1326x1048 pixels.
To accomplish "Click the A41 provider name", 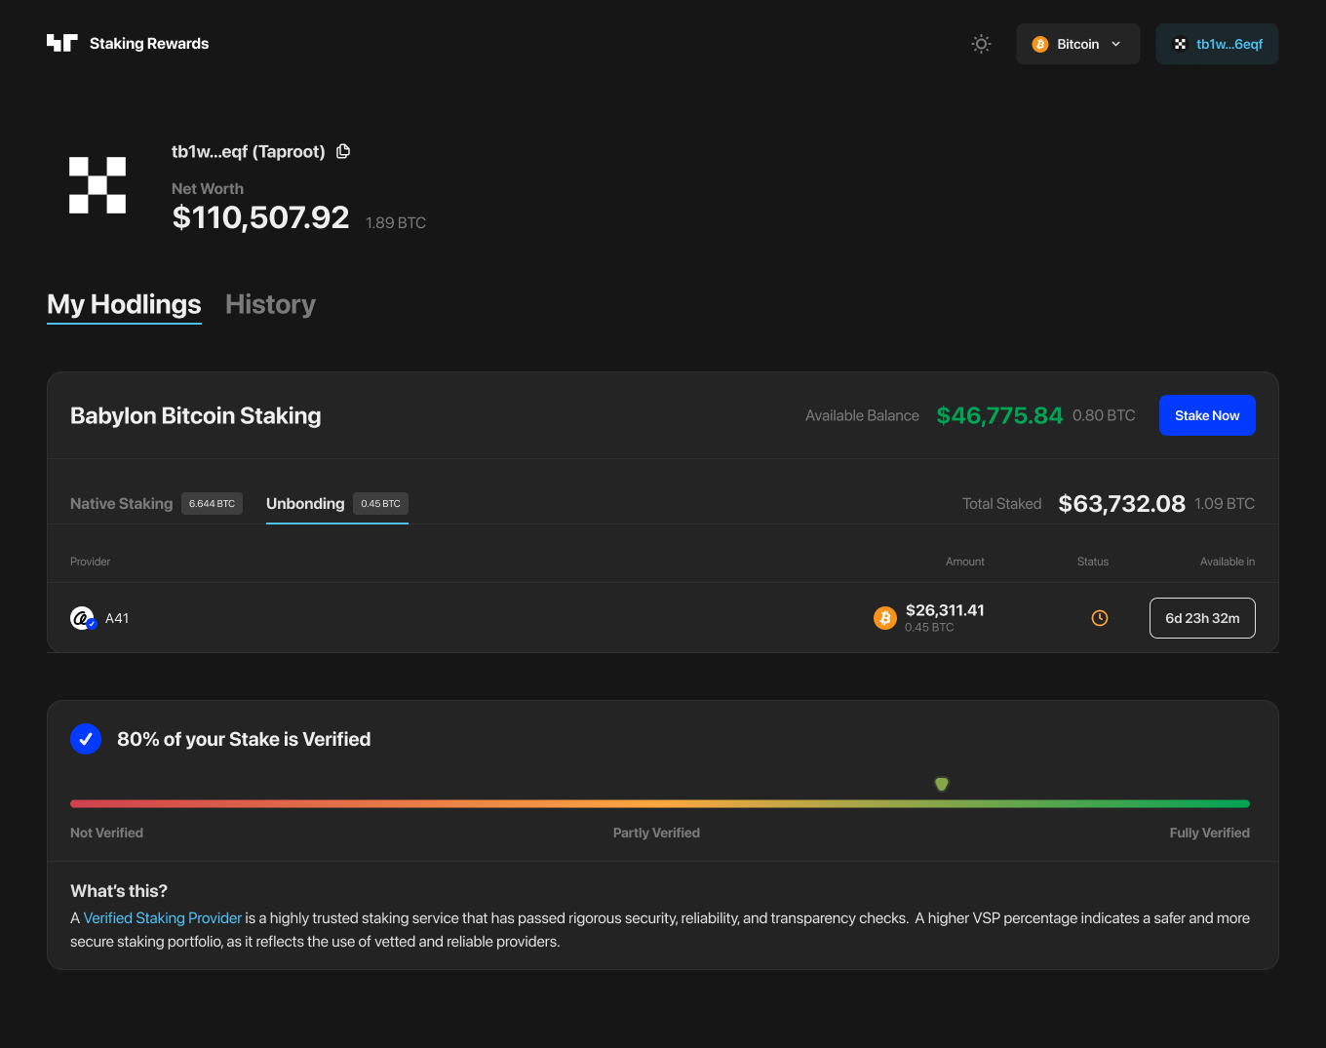I will point(117,618).
